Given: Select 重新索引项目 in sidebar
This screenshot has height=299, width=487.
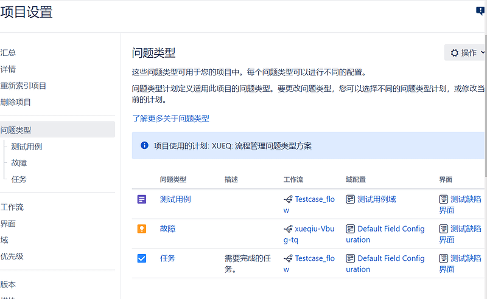Looking at the screenshot, I should pyautogui.click(x=23, y=86).
